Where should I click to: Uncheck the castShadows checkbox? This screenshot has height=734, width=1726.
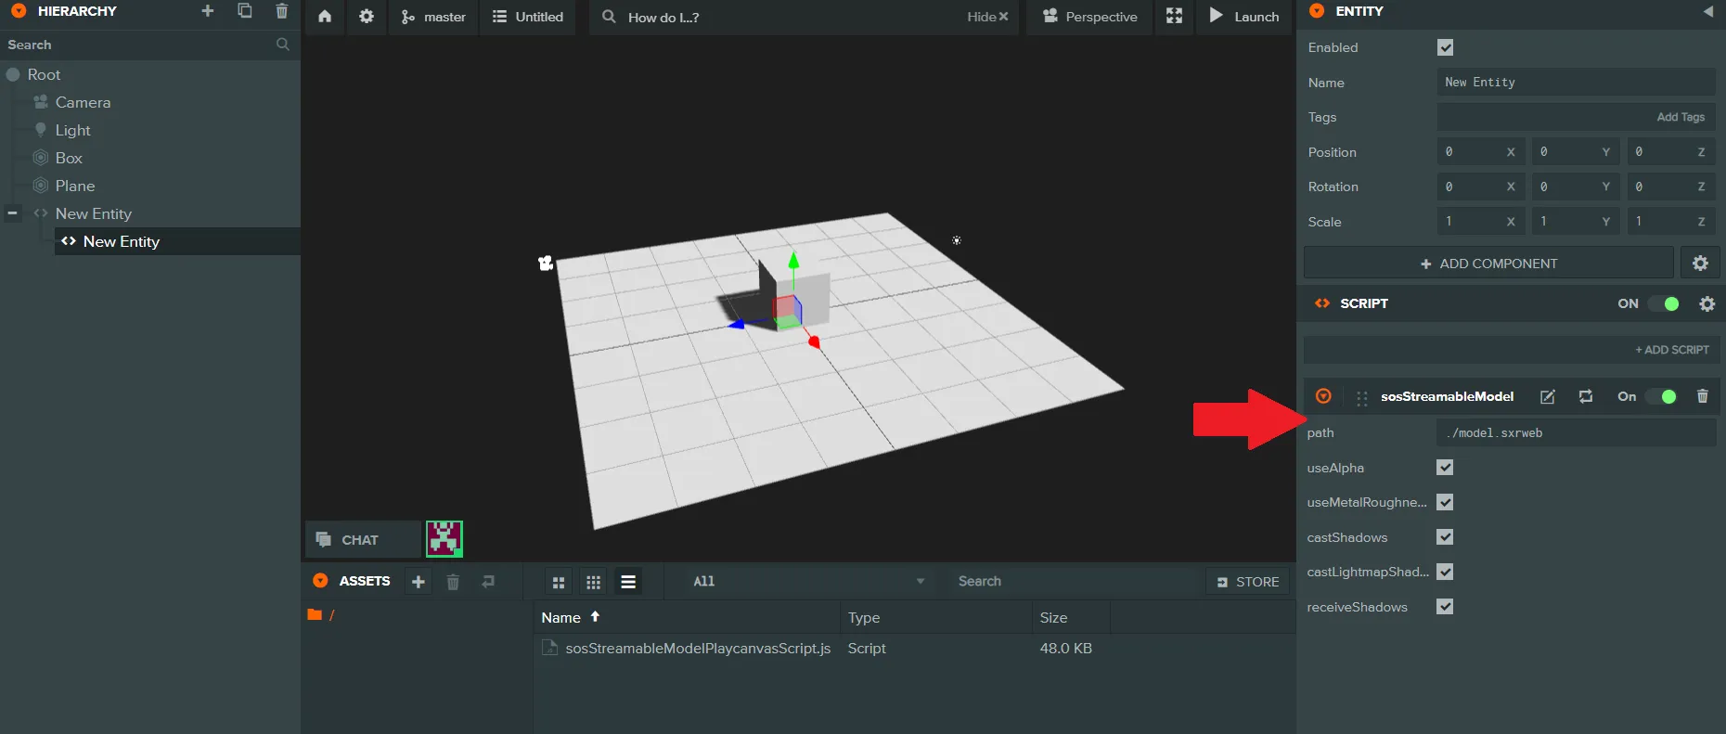pyautogui.click(x=1445, y=537)
